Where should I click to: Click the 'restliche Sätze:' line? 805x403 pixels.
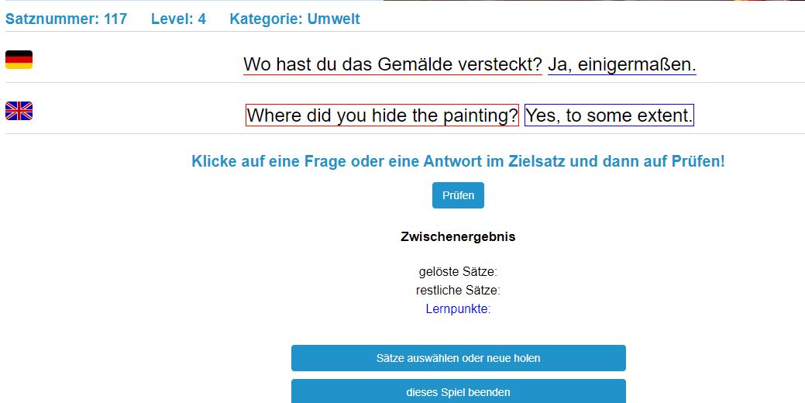click(458, 290)
